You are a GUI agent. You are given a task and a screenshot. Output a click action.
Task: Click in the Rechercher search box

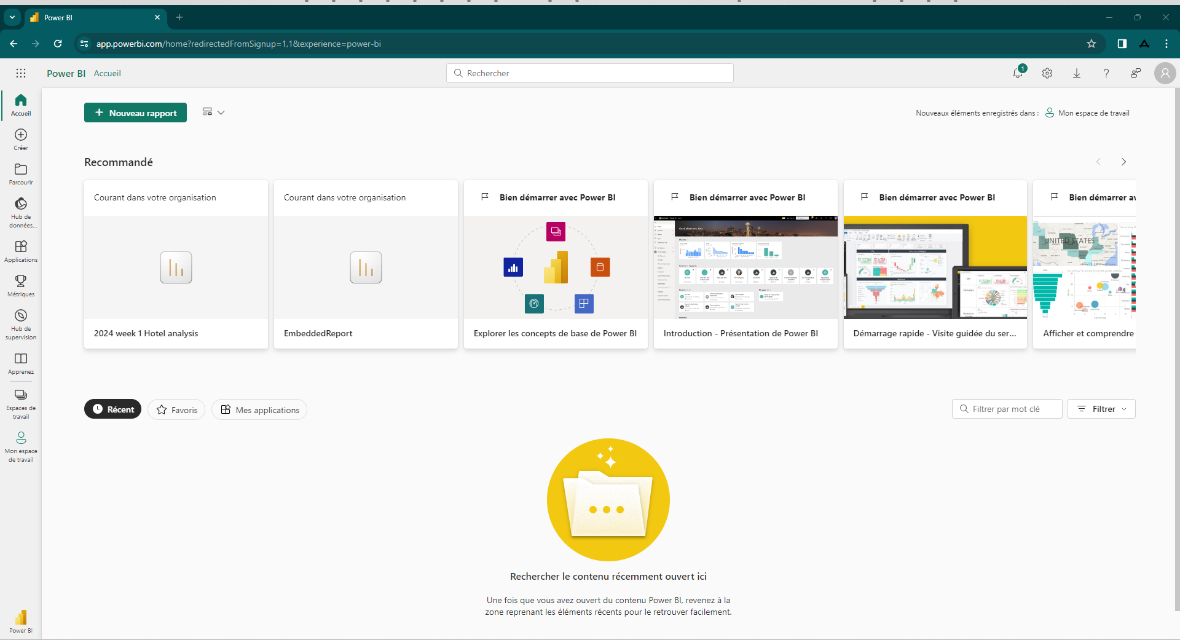(x=590, y=73)
